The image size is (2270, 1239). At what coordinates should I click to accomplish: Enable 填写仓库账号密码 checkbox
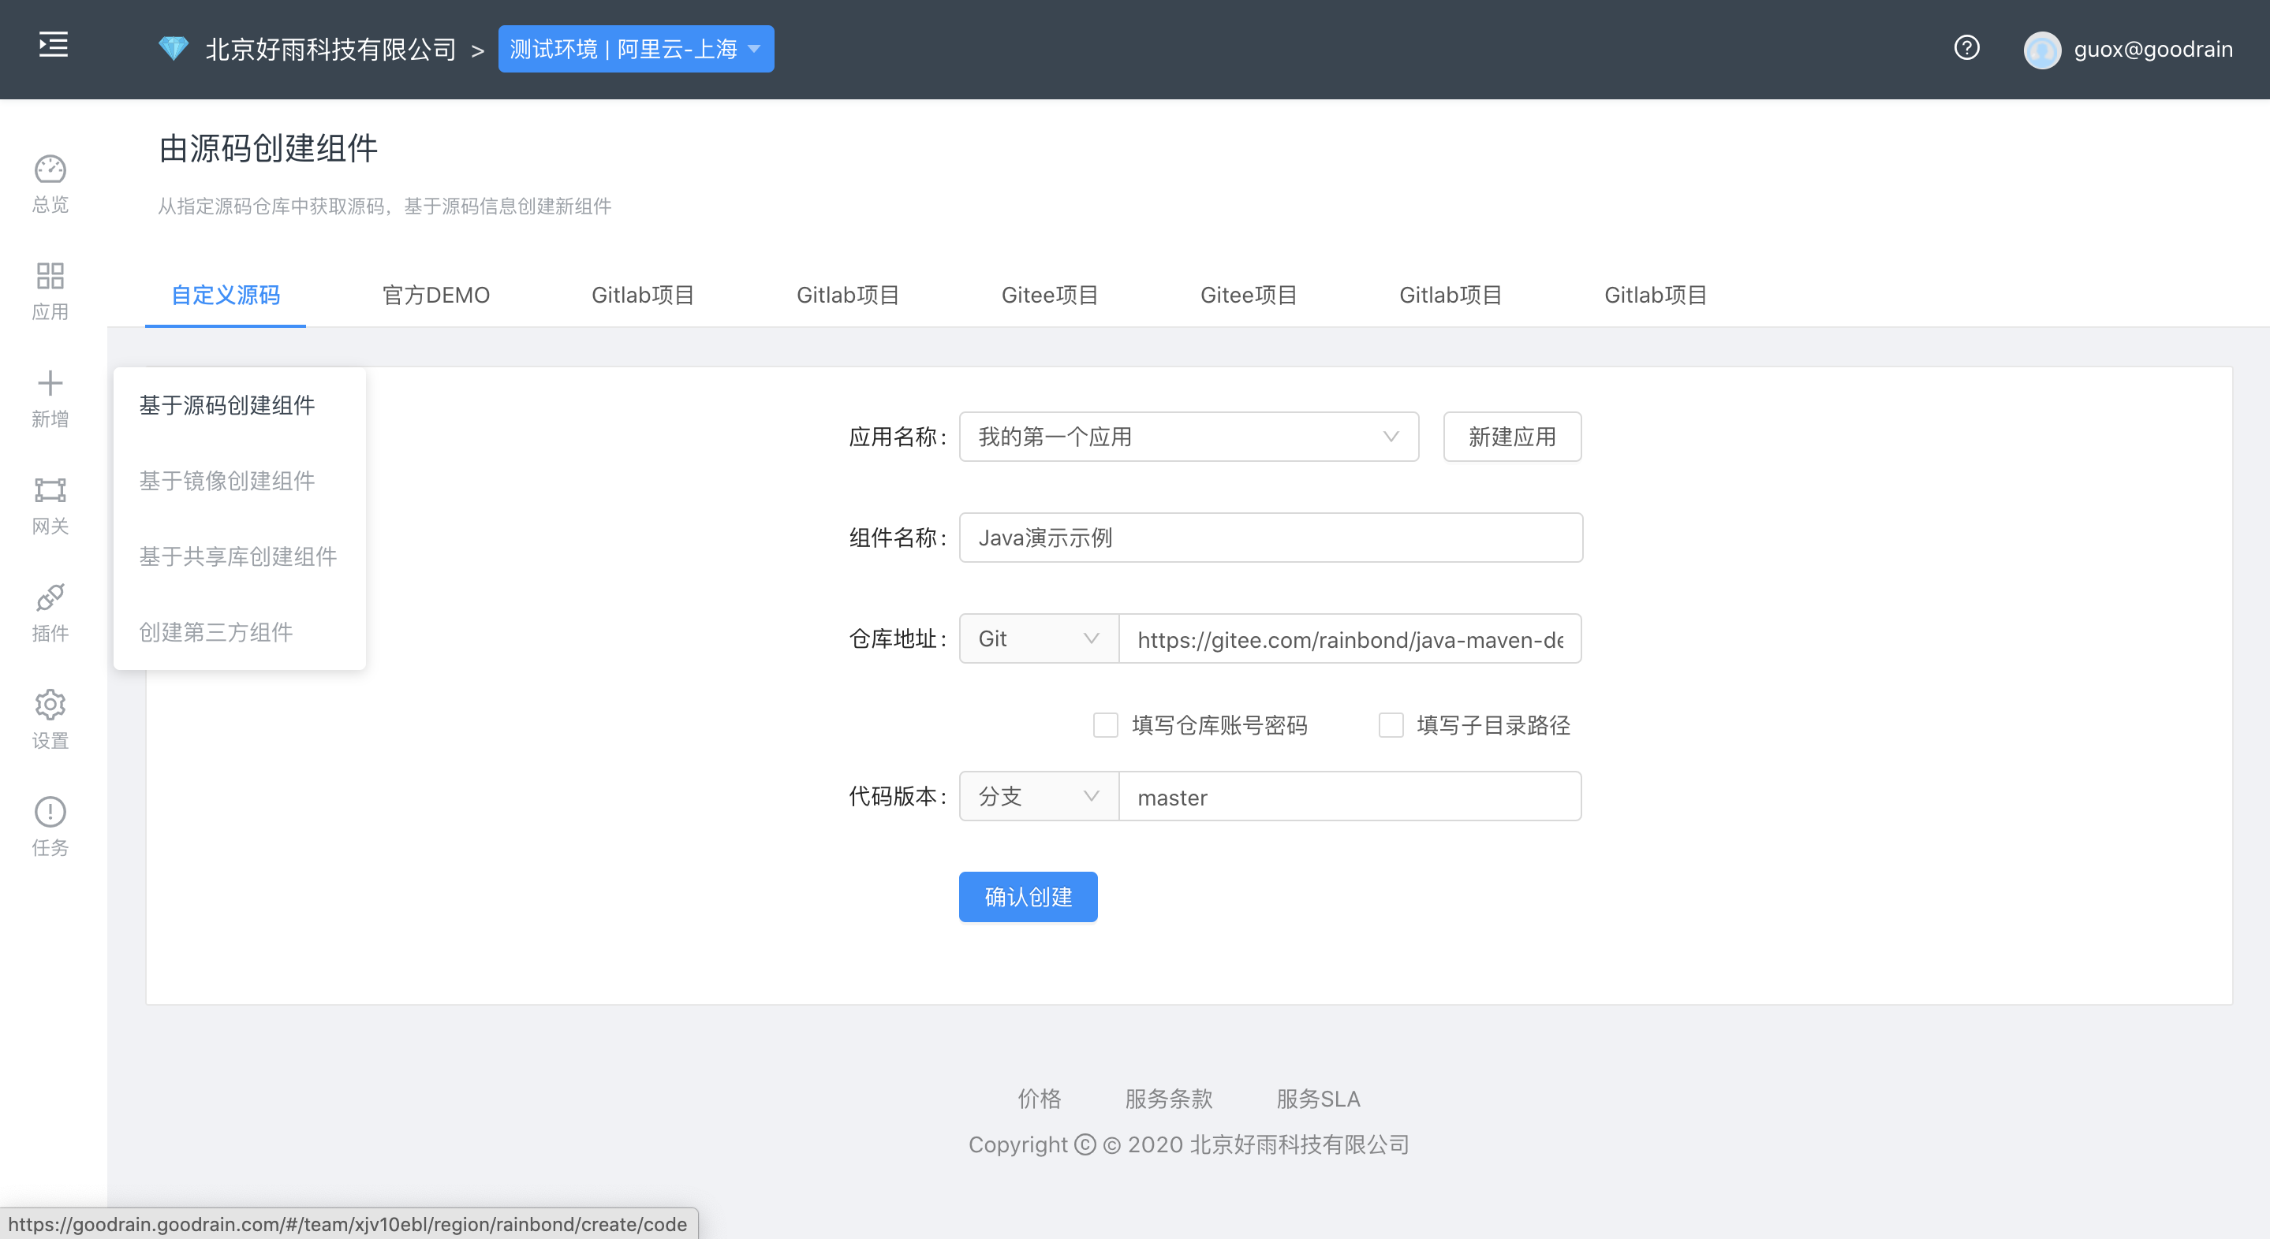1105,725
